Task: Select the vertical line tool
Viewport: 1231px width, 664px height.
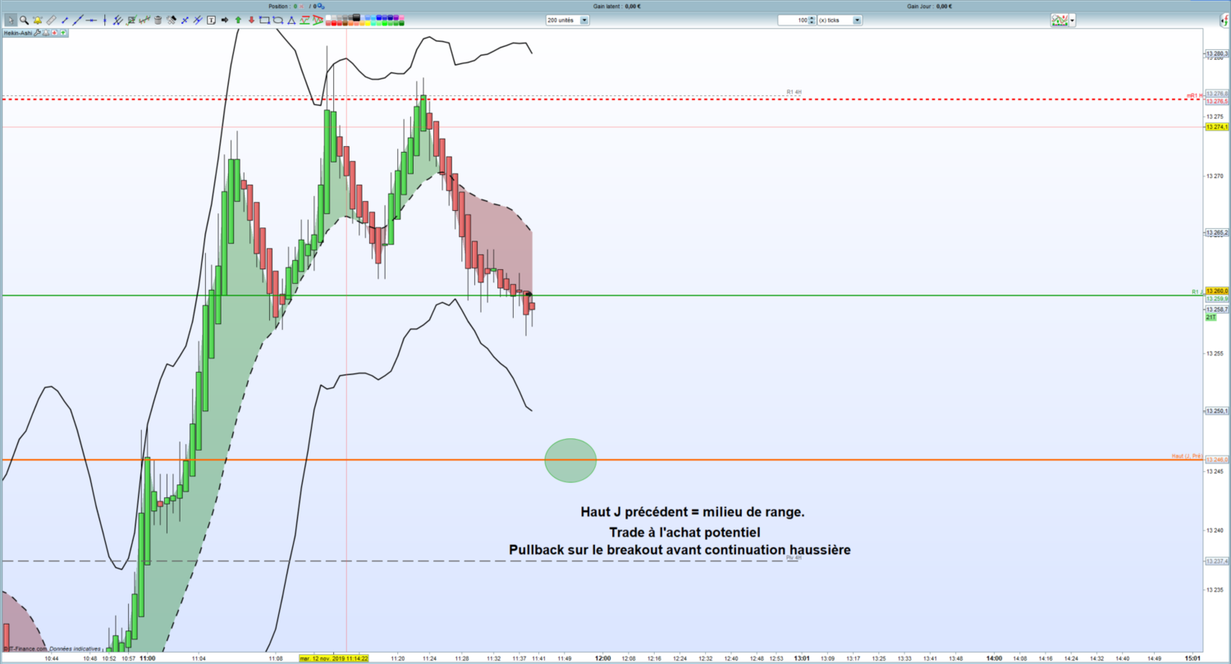Action: coord(105,20)
